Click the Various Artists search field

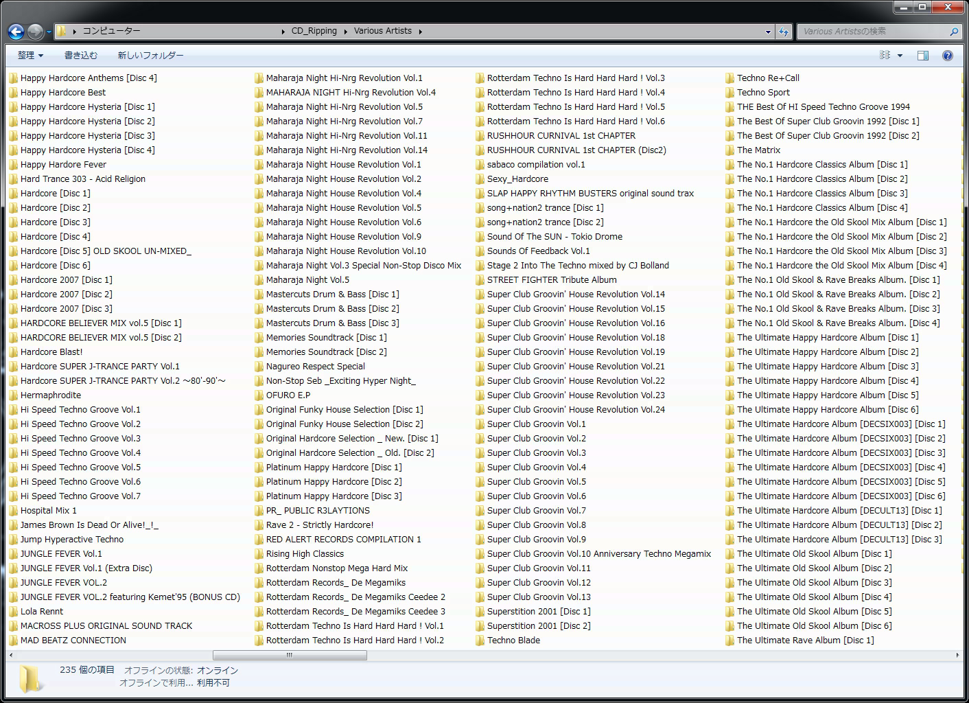(x=872, y=32)
